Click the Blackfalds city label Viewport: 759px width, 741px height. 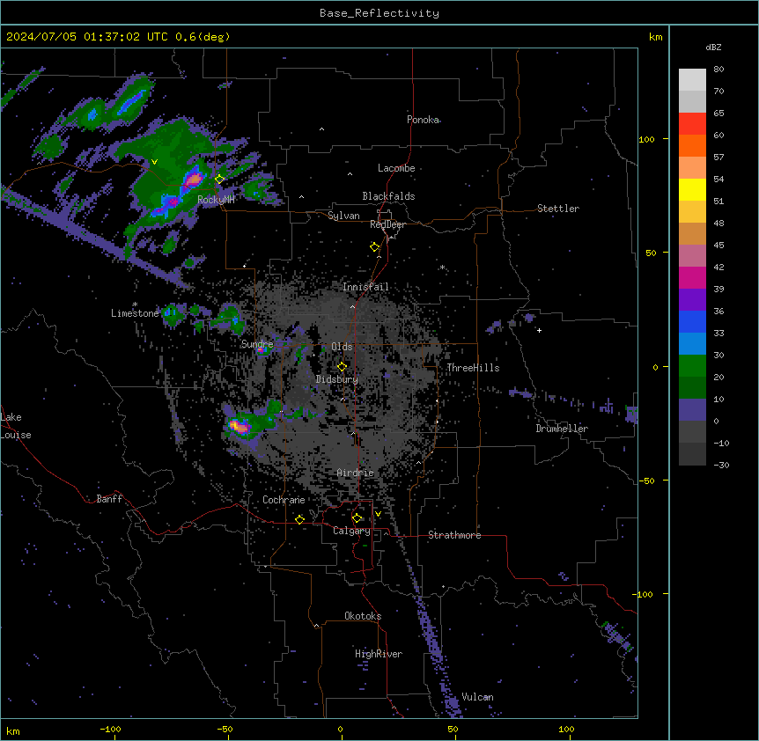pos(388,196)
